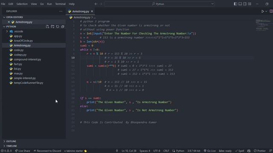Image resolution: width=273 pixels, height=153 pixels.
Task: Change indentation via Spaces: 4
Action: click(x=145, y=151)
